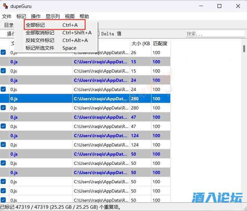Open the 视图 menu
Viewport: 247px width, 211px height.
coord(70,16)
